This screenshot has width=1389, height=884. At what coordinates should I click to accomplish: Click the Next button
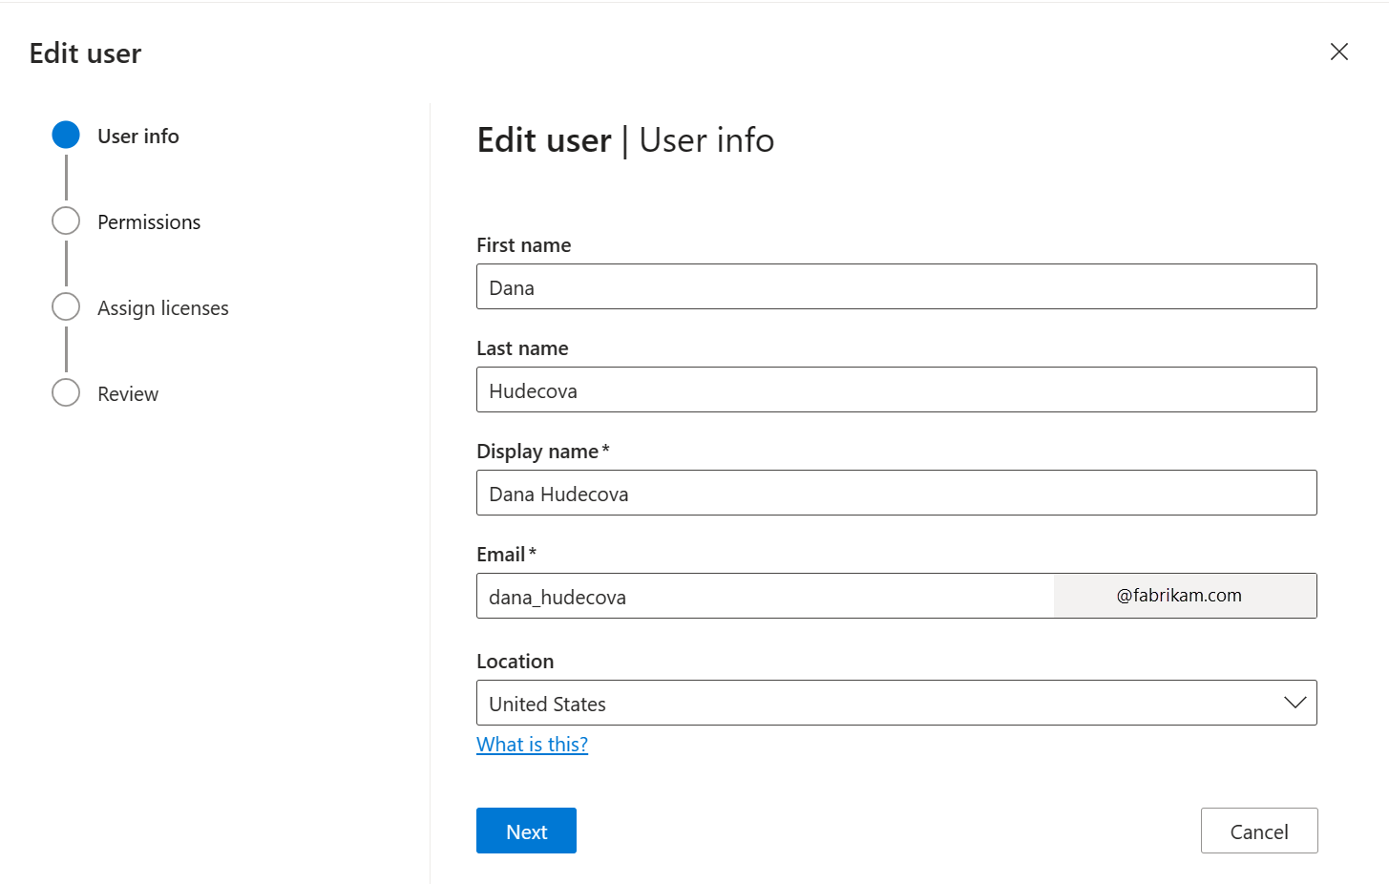click(526, 831)
